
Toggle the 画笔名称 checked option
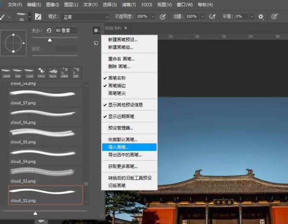[117, 78]
